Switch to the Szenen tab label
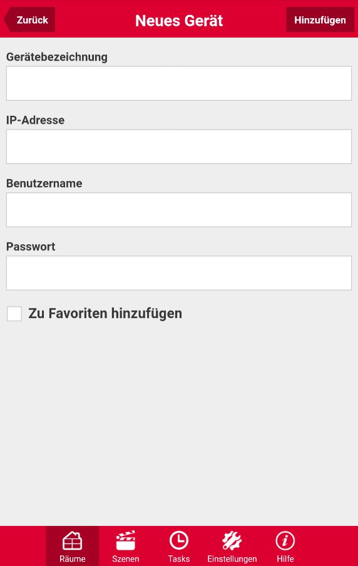 pyautogui.click(x=126, y=558)
